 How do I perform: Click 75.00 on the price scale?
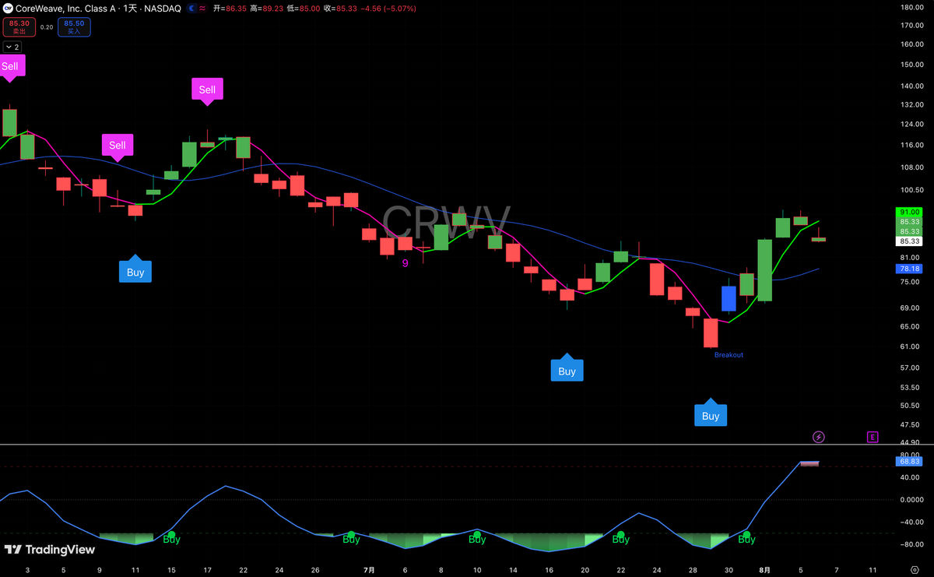tap(911, 282)
